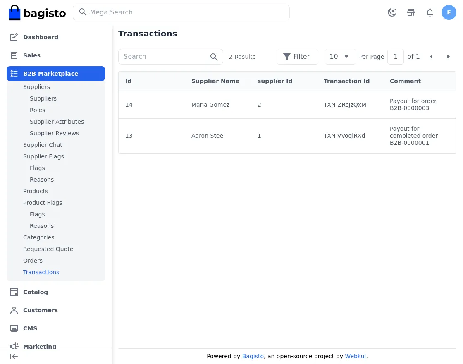This screenshot has width=463, height=364.
Task: Open Flags under Supplier Flags
Action: 37,168
